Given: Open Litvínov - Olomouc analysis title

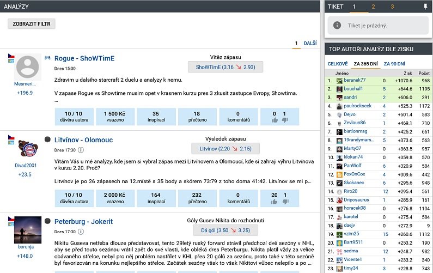Looking at the screenshot, I should tap(83, 140).
